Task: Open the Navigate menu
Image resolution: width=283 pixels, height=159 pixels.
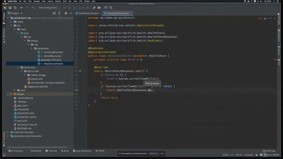Action: [x=36, y=1]
